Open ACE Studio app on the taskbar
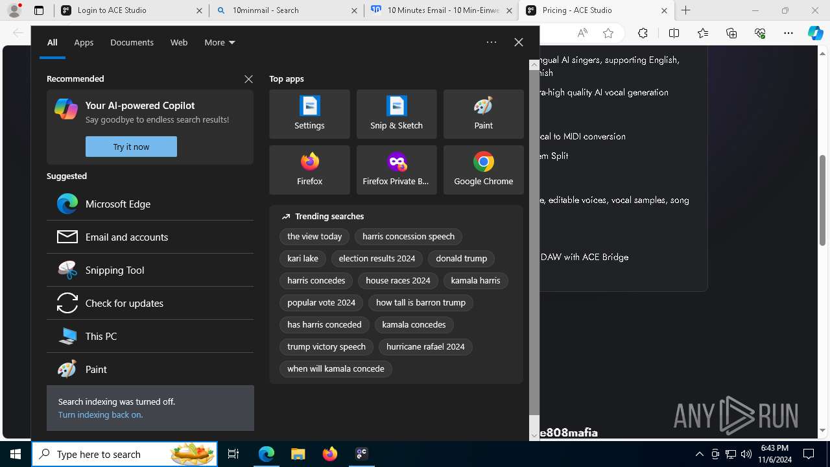Screen dimensions: 830x467 362,454
